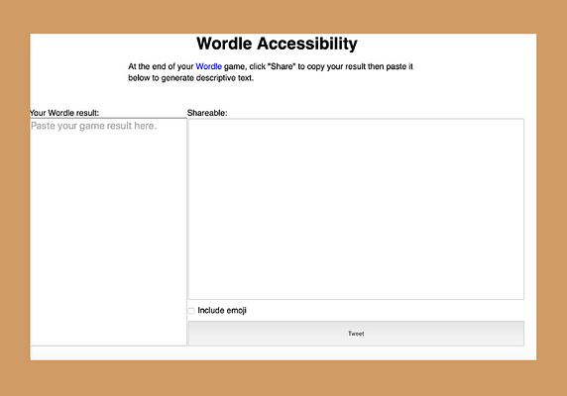Click inside the Shareable text box
Image resolution: width=567 pixels, height=396 pixels.
point(356,209)
